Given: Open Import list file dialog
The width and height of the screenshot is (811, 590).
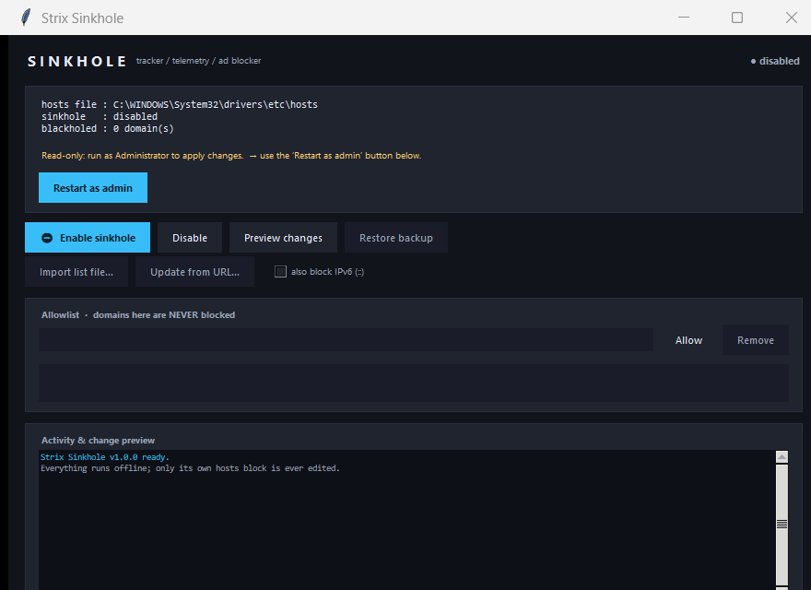Looking at the screenshot, I should tap(76, 272).
